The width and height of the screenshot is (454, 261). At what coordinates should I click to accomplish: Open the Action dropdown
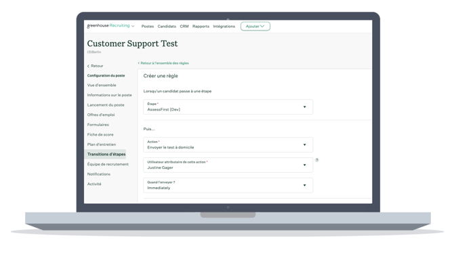(228, 144)
